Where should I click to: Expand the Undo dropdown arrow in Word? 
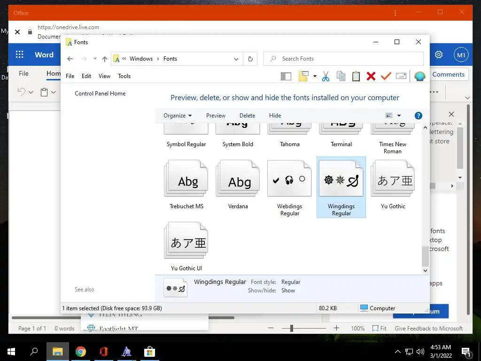point(31,92)
